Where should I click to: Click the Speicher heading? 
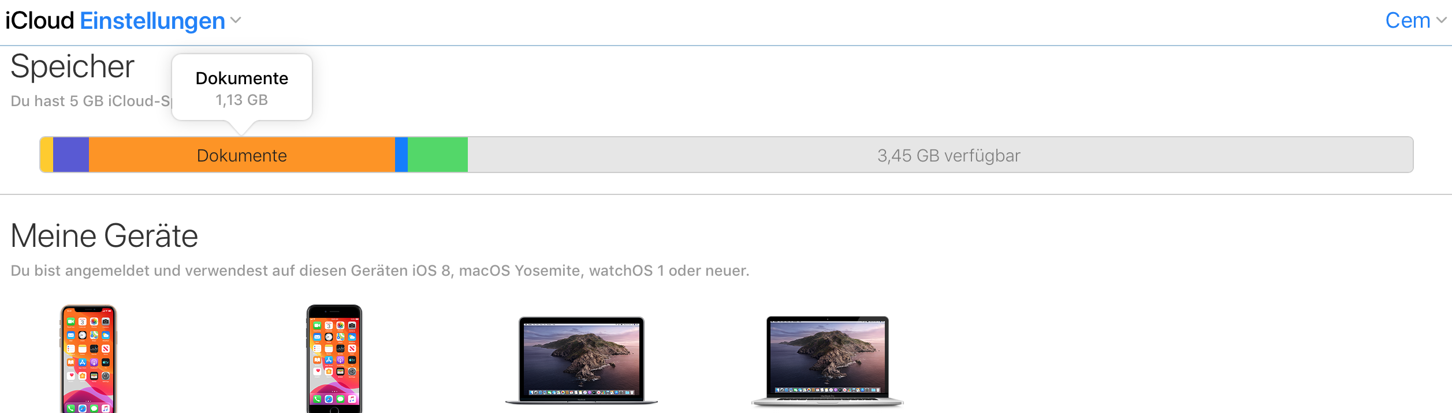pyautogui.click(x=72, y=67)
